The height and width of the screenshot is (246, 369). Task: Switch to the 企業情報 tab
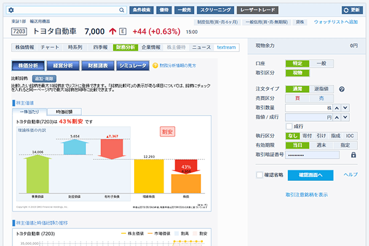pyautogui.click(x=151, y=47)
